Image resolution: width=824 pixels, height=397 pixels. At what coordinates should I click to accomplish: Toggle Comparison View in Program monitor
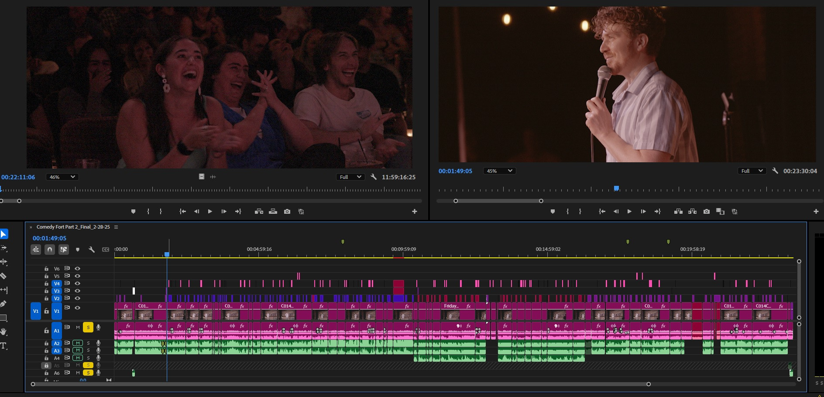click(x=721, y=211)
